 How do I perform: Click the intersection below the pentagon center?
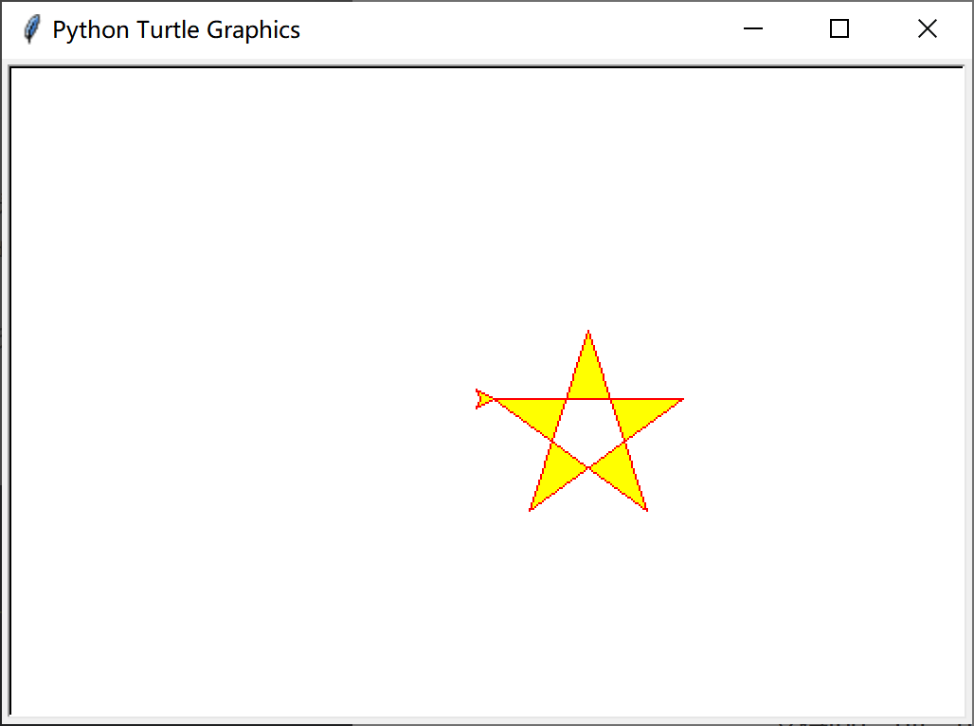589,466
